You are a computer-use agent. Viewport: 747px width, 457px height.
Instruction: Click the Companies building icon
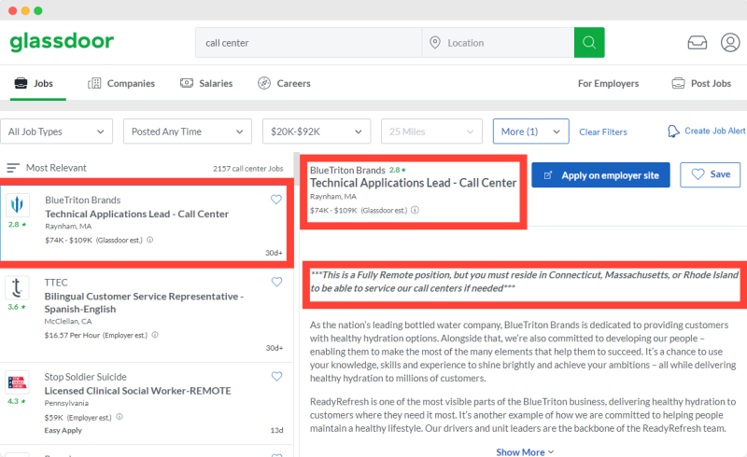[94, 83]
